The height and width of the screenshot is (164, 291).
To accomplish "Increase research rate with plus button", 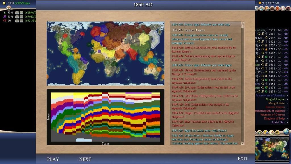I will coord(17,13).
